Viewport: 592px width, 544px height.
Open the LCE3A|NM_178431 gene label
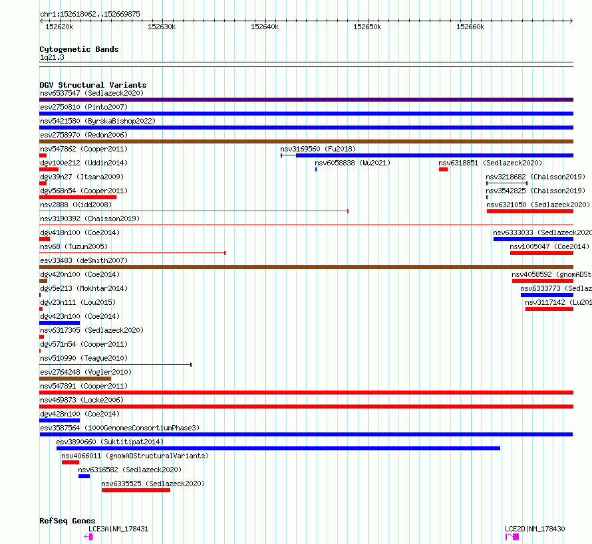(118, 529)
